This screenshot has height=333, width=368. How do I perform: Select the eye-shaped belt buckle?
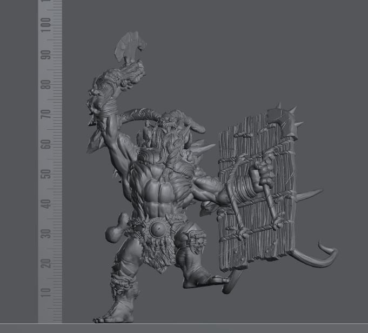(159, 230)
